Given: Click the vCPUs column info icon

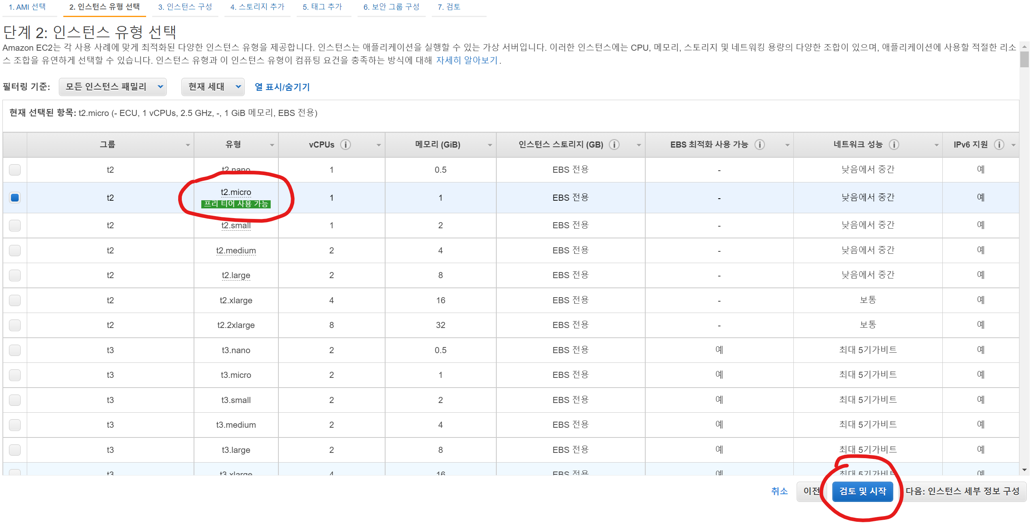Looking at the screenshot, I should pyautogui.click(x=345, y=145).
